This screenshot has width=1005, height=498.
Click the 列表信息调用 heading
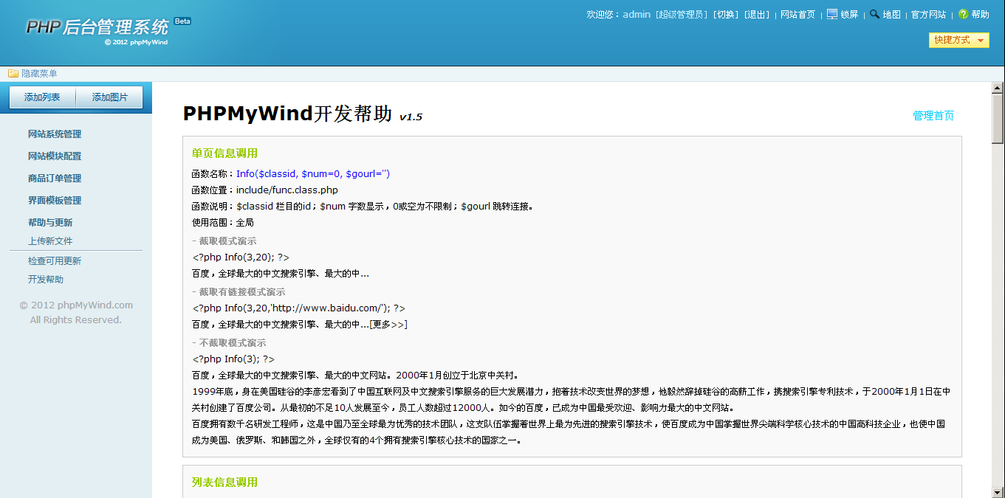point(224,483)
